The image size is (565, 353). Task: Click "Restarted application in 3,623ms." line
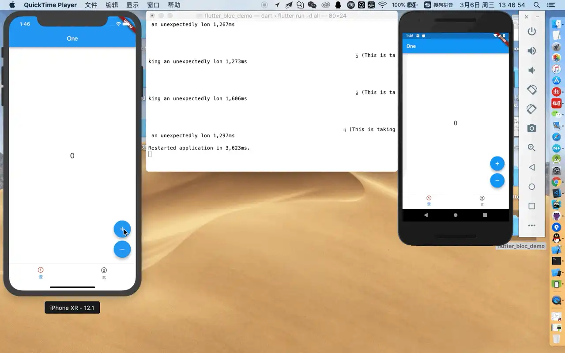199,148
